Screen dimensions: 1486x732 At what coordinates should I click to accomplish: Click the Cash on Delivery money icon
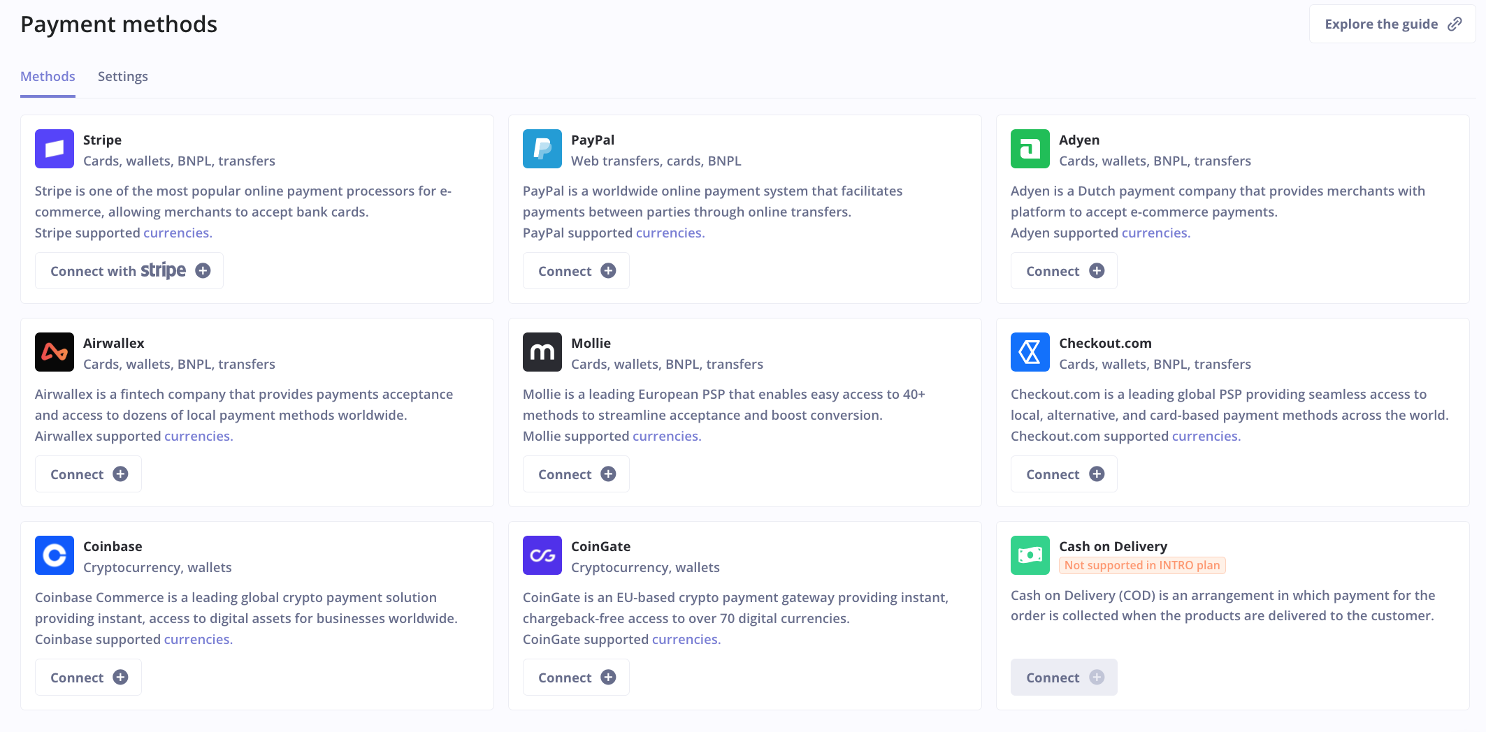(x=1030, y=555)
